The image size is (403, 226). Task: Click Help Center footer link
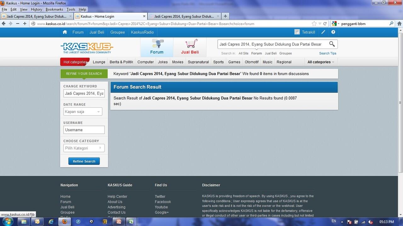(x=117, y=196)
